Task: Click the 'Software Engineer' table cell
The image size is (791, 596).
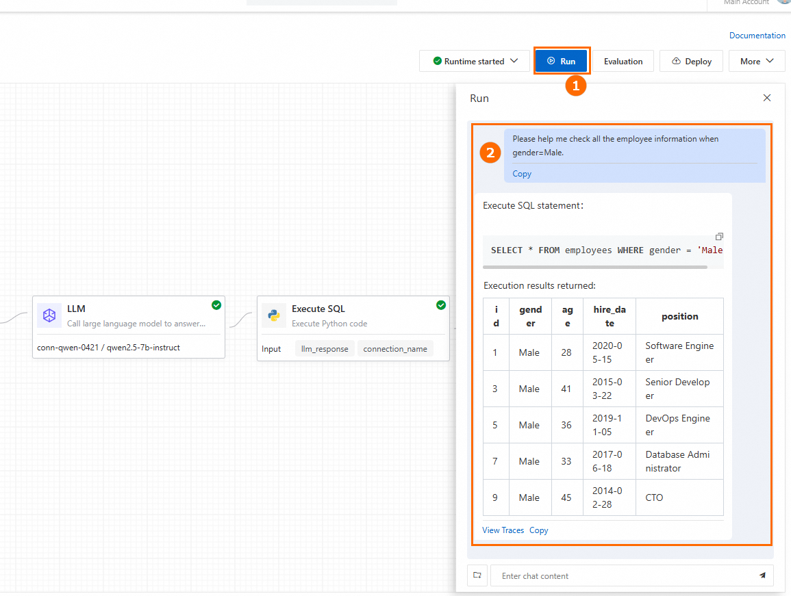Action: tap(679, 352)
